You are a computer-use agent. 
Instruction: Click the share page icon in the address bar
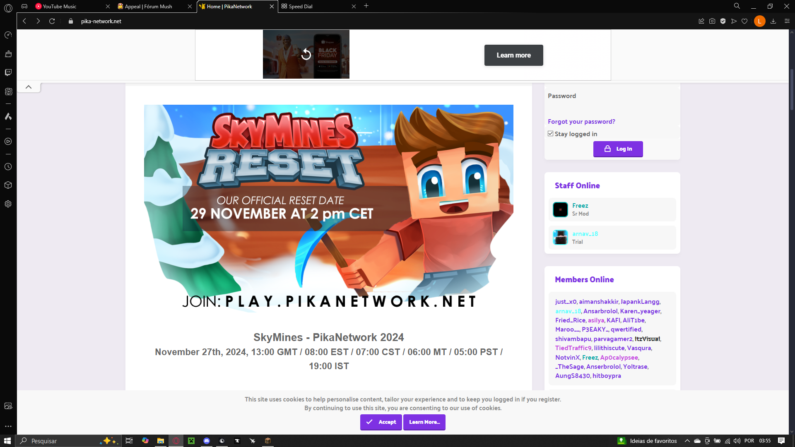click(x=701, y=21)
